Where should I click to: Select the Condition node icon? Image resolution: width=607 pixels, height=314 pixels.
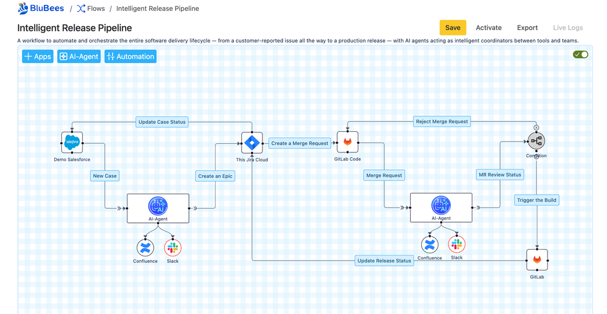536,141
